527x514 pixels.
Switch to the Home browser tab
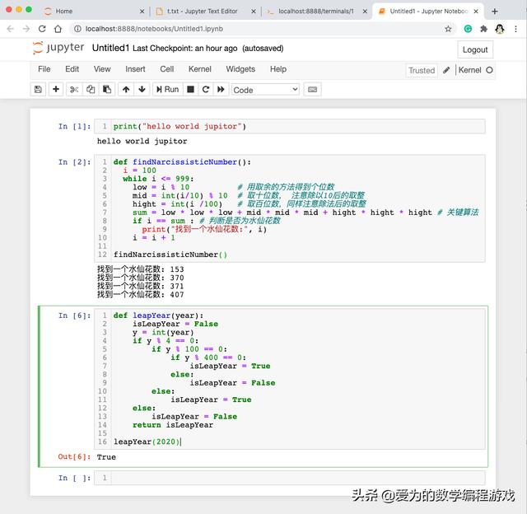[91, 11]
